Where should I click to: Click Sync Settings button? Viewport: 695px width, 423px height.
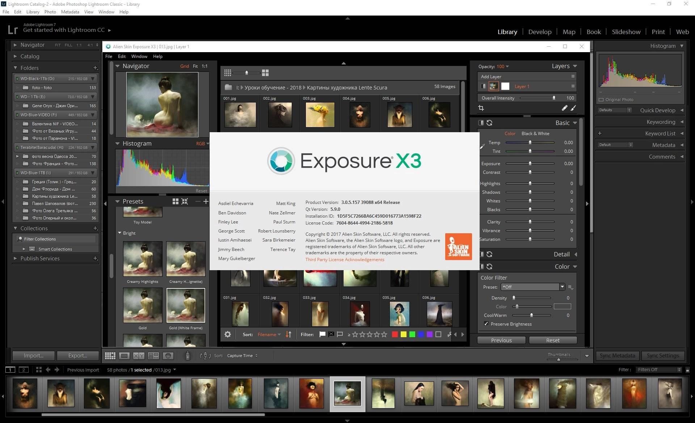tap(663, 356)
